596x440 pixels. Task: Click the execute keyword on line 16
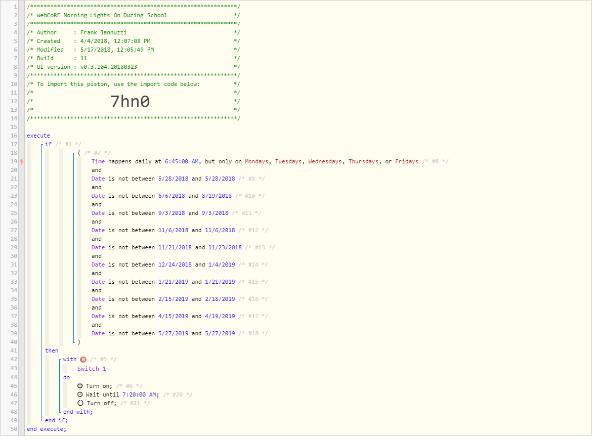coord(38,136)
